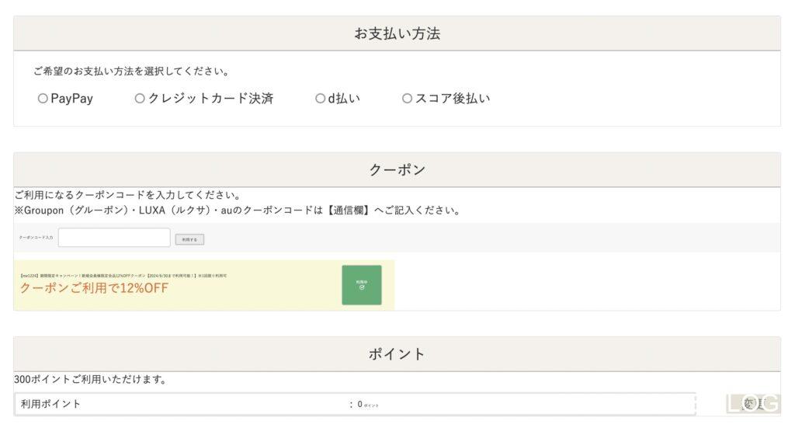795x428 pixels.
Task: Select the d払い radio button
Action: click(320, 99)
